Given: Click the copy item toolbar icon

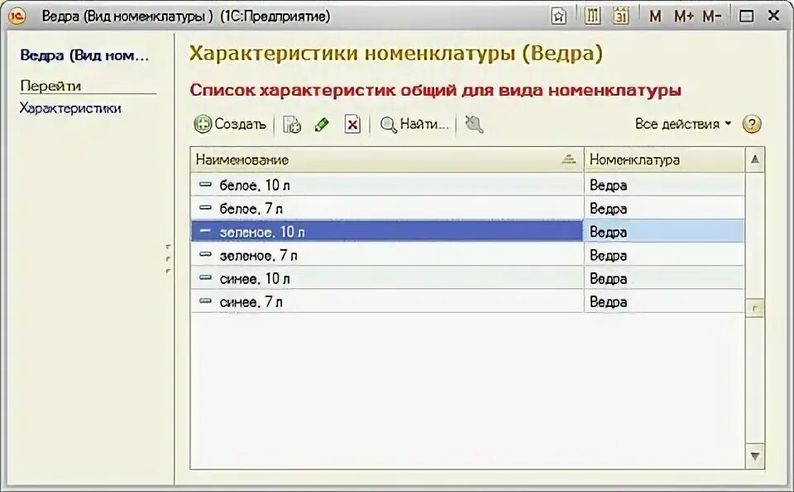Looking at the screenshot, I should pos(292,124).
